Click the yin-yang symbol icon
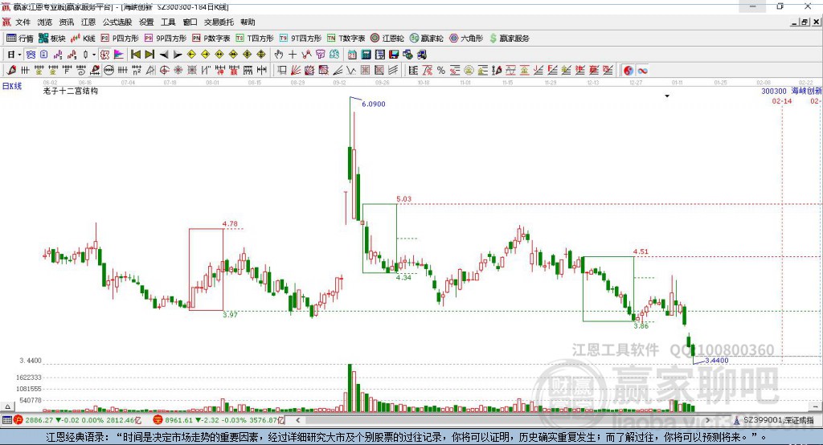This screenshot has width=823, height=445. (x=629, y=71)
